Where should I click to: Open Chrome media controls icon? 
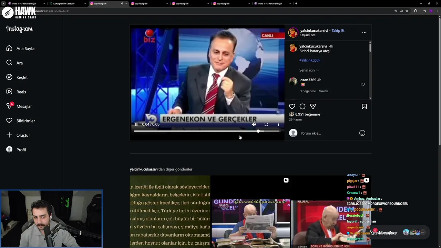[425, 11]
